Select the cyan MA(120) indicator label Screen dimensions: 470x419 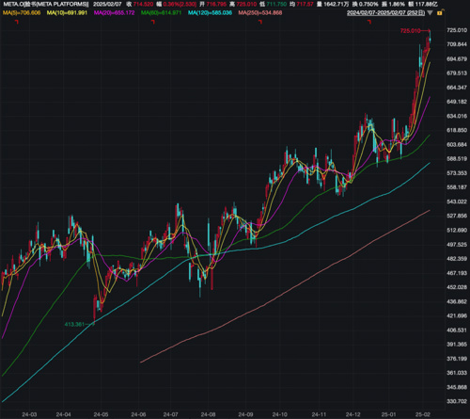(x=210, y=13)
